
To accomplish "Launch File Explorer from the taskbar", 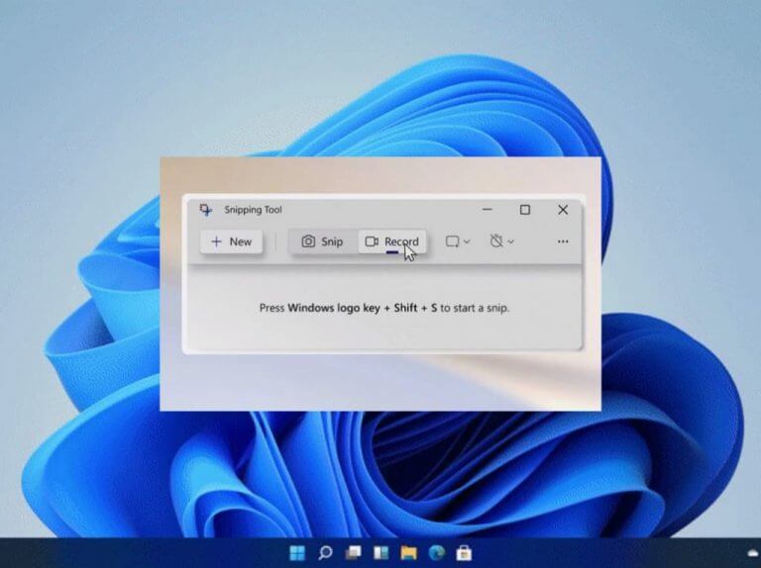I will point(408,552).
